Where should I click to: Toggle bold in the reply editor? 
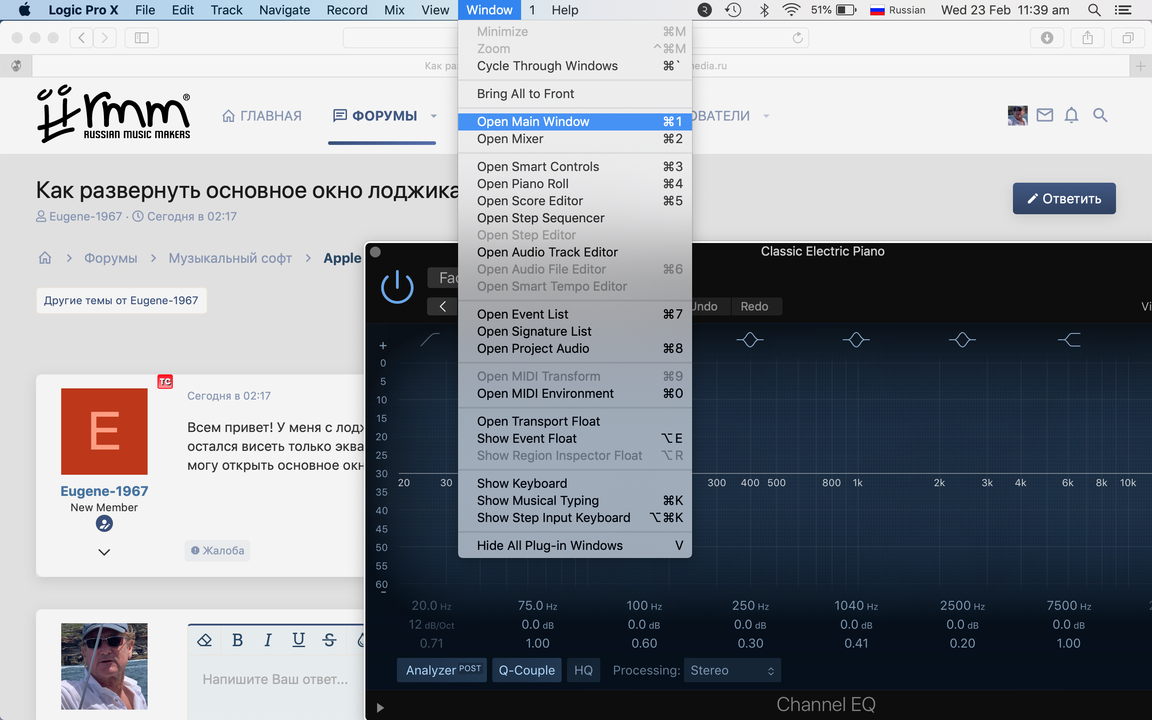238,640
